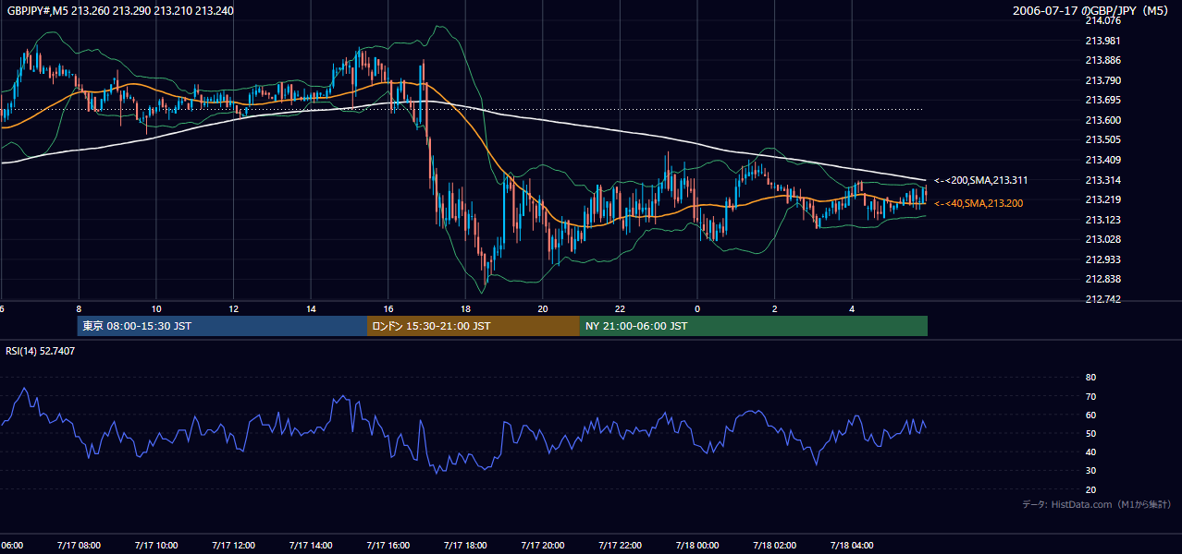The width and height of the screenshot is (1182, 554).
Task: Click hour 16 on the price chart axis
Action: point(388,308)
